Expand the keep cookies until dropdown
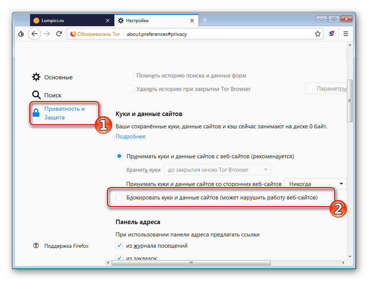This screenshot has height=281, width=368. pos(217,170)
